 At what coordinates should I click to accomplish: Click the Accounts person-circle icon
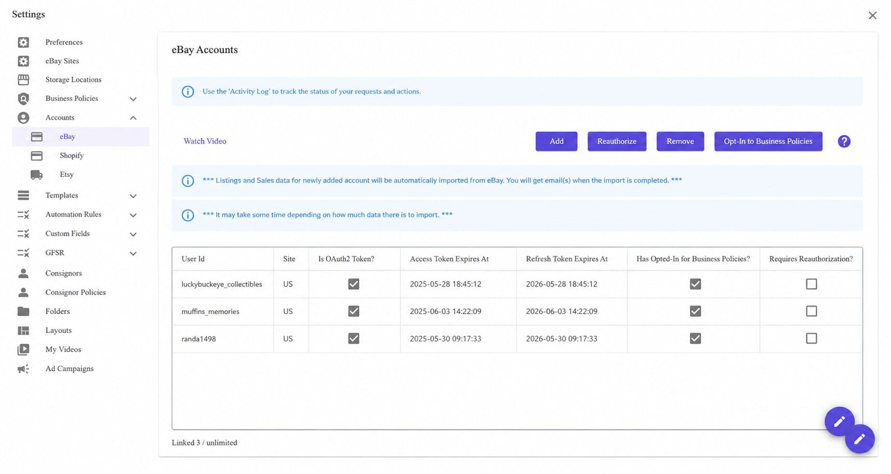[x=23, y=118]
